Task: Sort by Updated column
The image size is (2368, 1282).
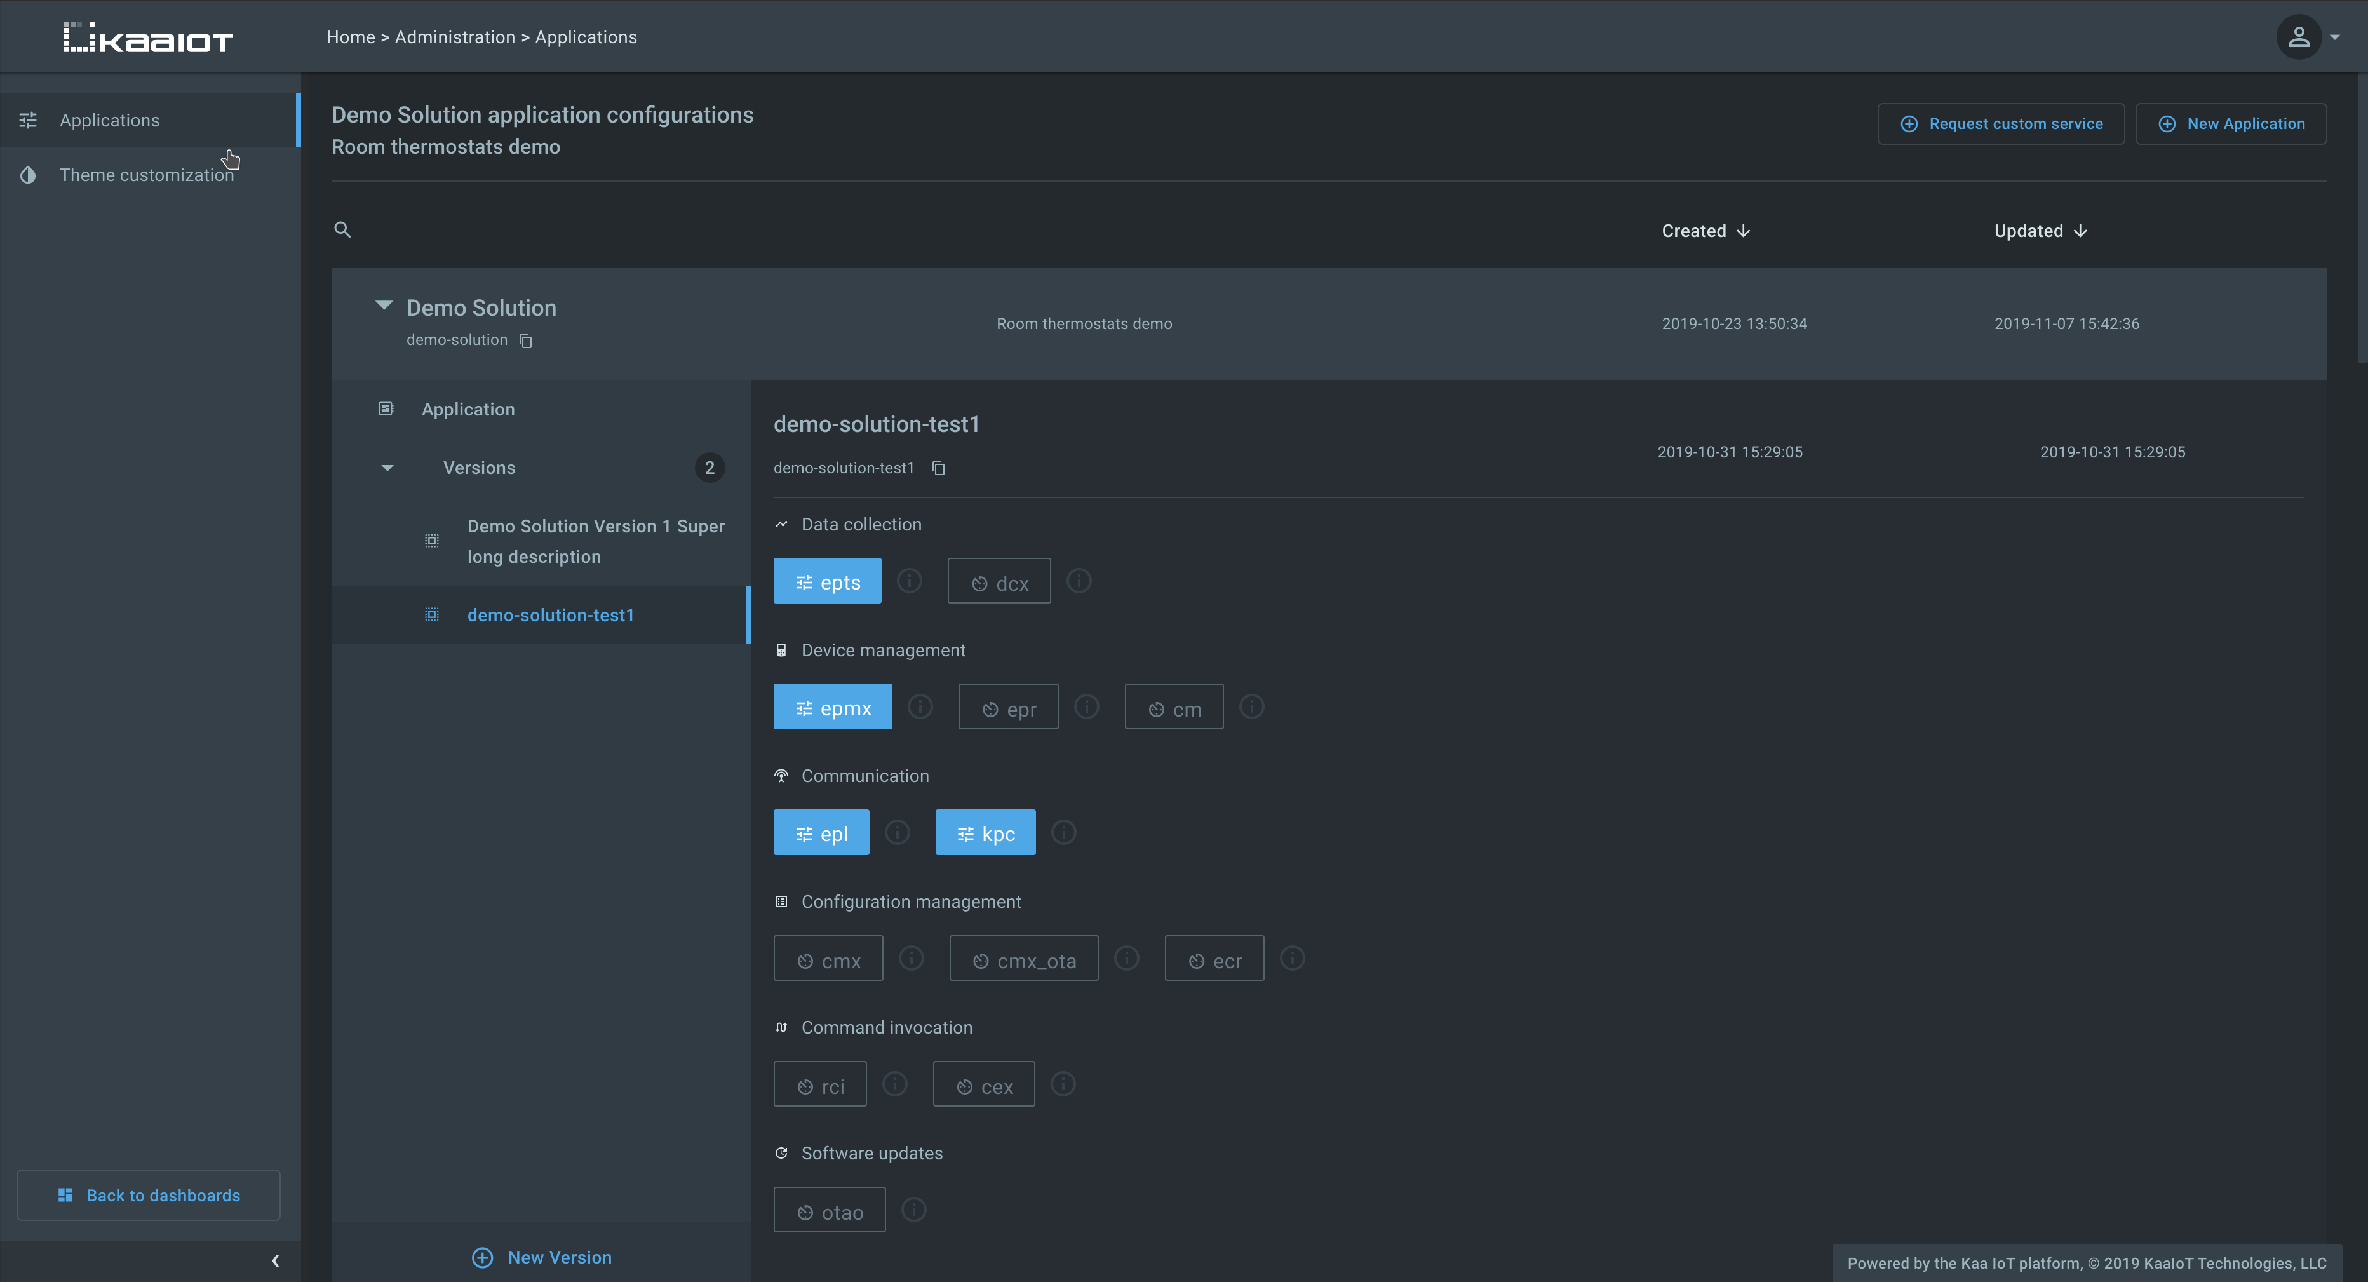Action: (x=2040, y=231)
